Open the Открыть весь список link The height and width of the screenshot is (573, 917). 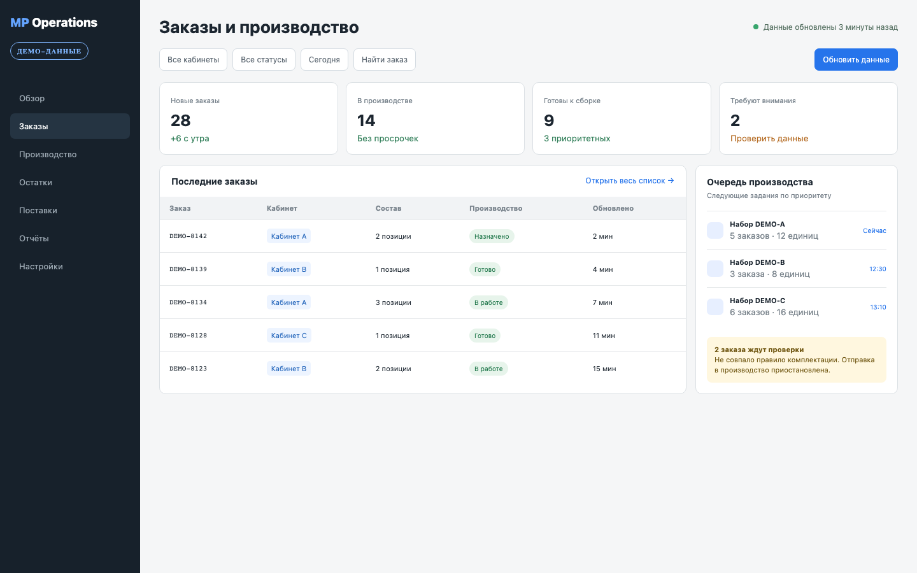click(629, 181)
